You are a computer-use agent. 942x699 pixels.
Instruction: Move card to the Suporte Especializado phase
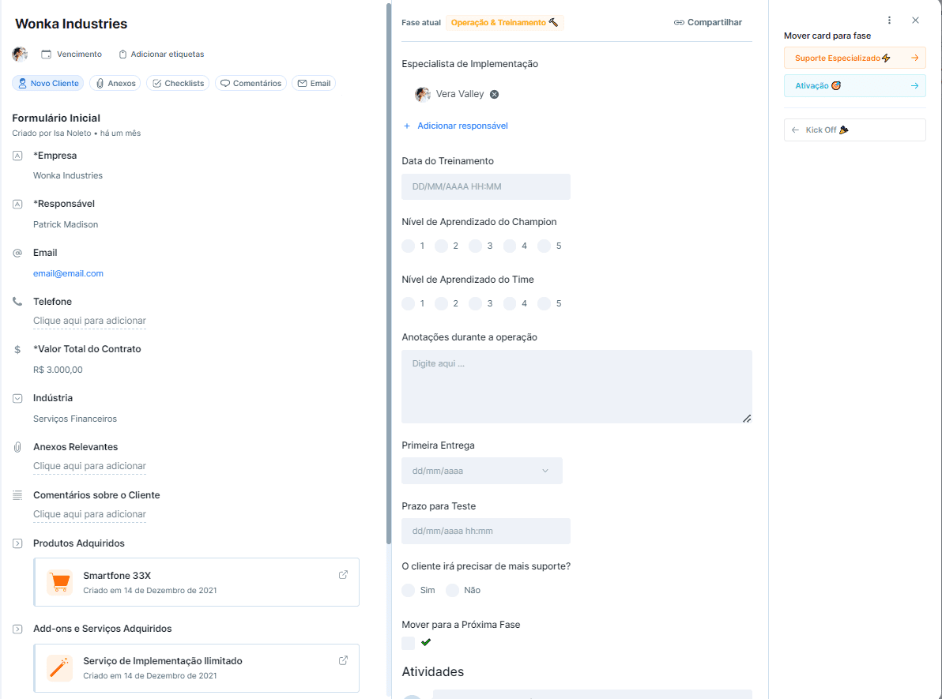pyautogui.click(x=854, y=58)
